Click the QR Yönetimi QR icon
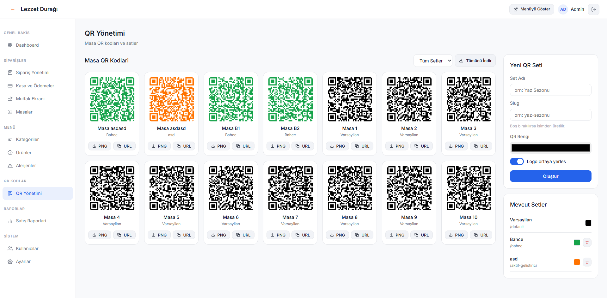Viewport: 607px width, 298px height. pyautogui.click(x=10, y=193)
